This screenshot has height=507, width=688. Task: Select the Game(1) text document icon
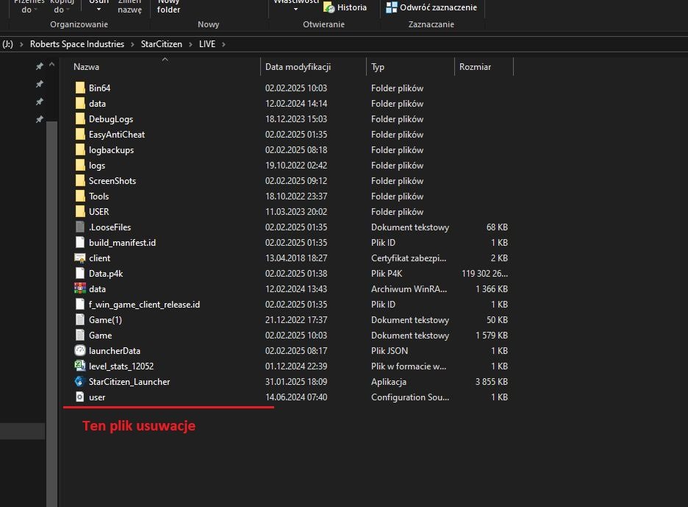(x=80, y=319)
